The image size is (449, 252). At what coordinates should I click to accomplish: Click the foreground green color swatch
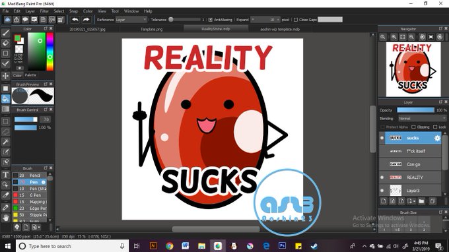click(x=17, y=38)
